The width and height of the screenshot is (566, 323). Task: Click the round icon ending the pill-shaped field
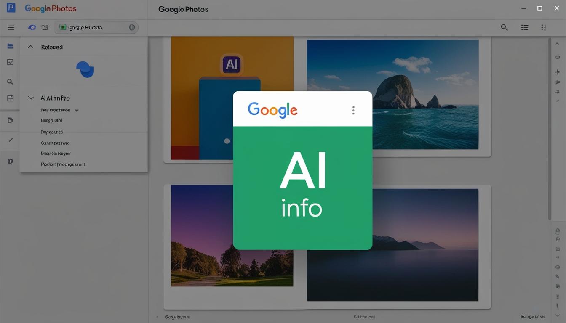coord(132,27)
